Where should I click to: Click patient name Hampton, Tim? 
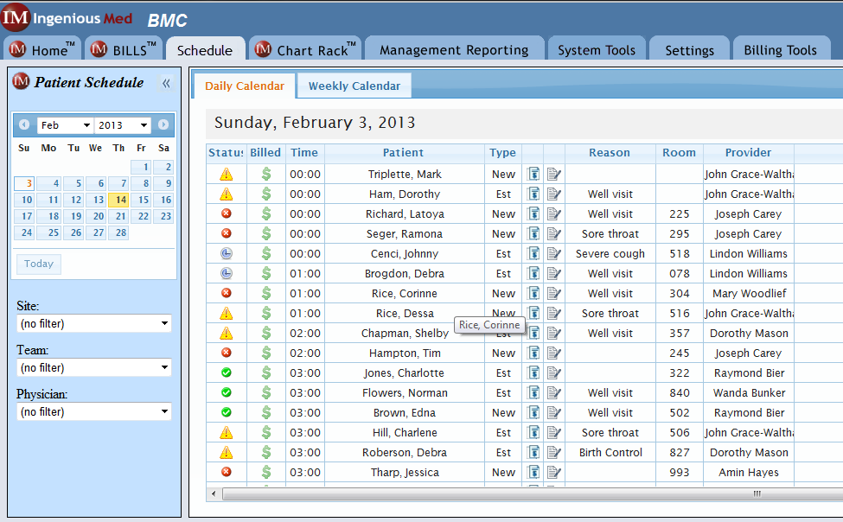click(x=405, y=353)
